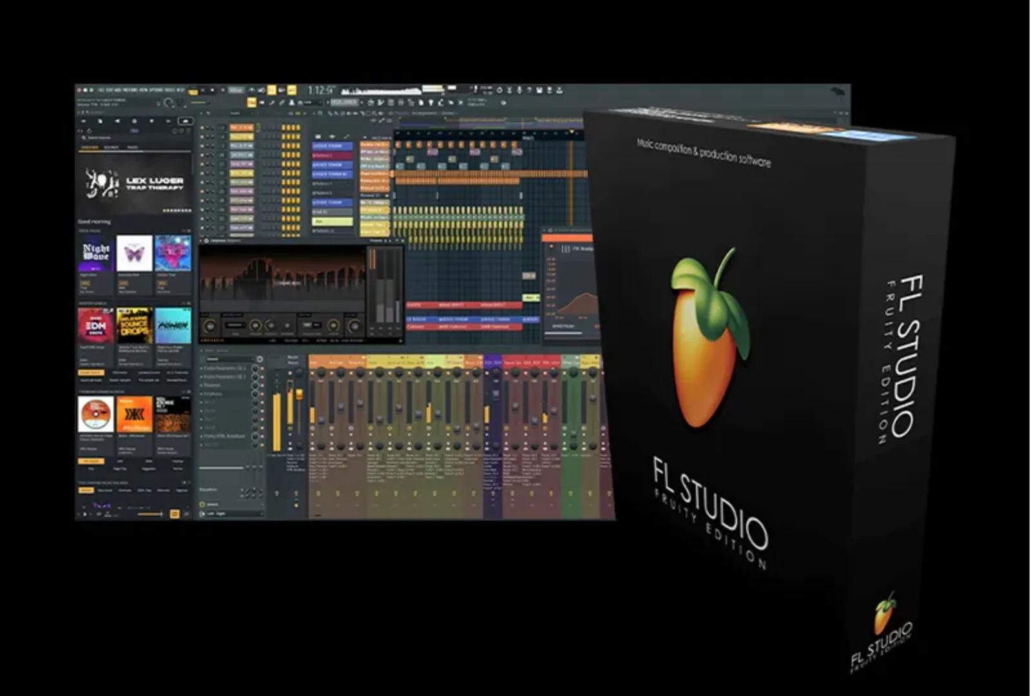Switch to the PACKS tab

tap(132, 147)
